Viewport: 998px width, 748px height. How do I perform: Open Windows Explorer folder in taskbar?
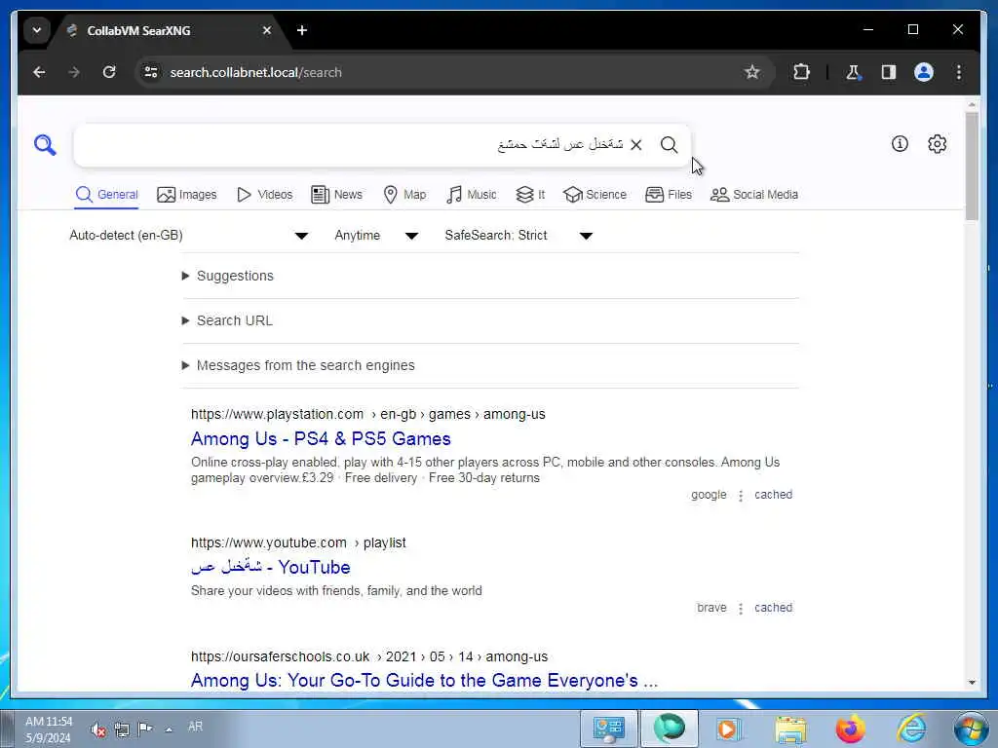coord(789,729)
